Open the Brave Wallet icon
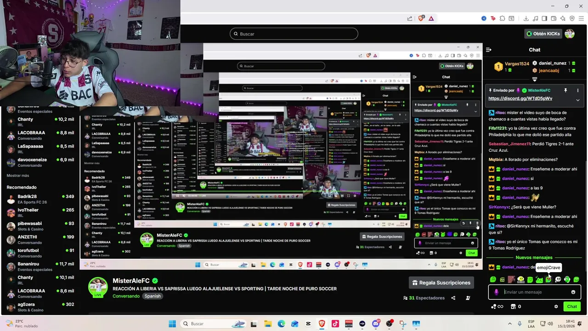 tap(554, 18)
